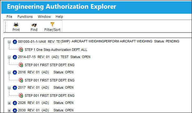Open the File menu

tap(9, 17)
